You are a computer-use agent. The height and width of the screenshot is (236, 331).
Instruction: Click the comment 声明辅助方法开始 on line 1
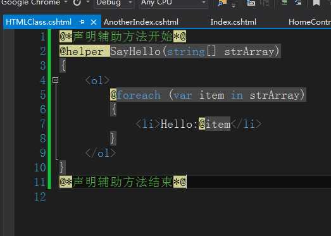(123, 36)
